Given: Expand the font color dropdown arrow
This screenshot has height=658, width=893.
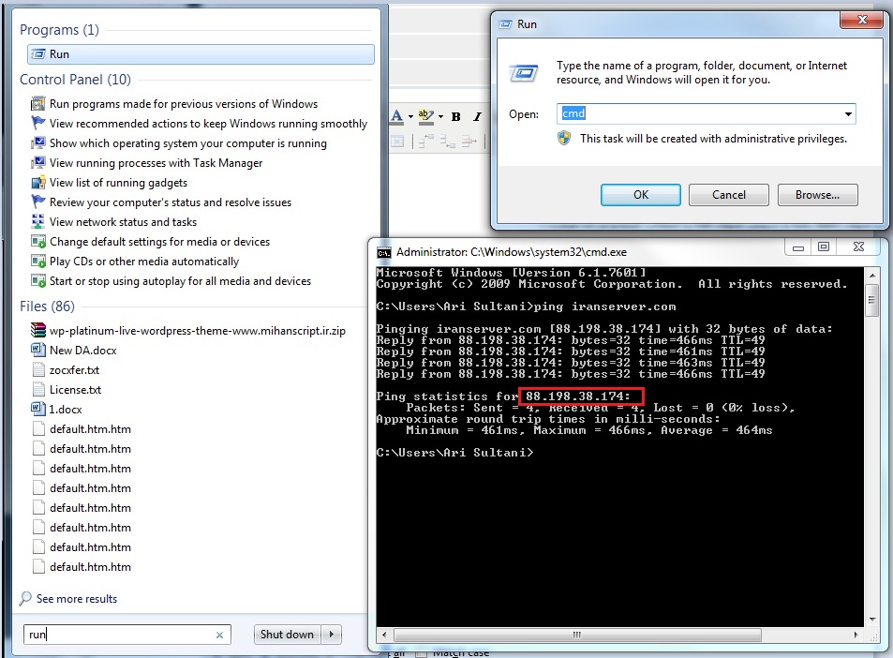Looking at the screenshot, I should tap(410, 117).
